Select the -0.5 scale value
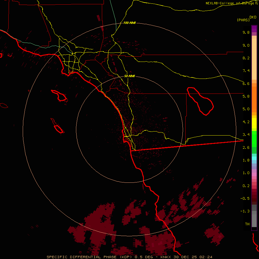The width and height of the screenshot is (259, 259). 245,199
